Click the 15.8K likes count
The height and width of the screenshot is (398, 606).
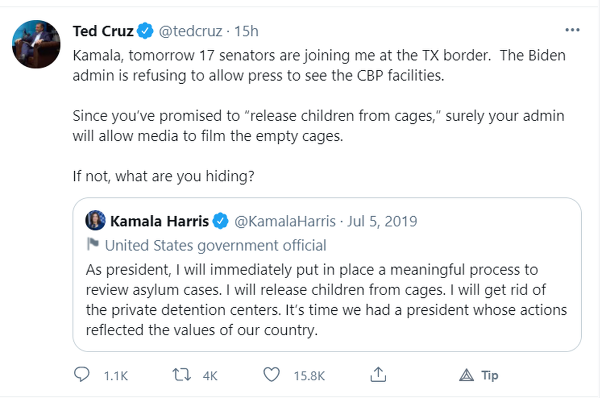pos(309,376)
